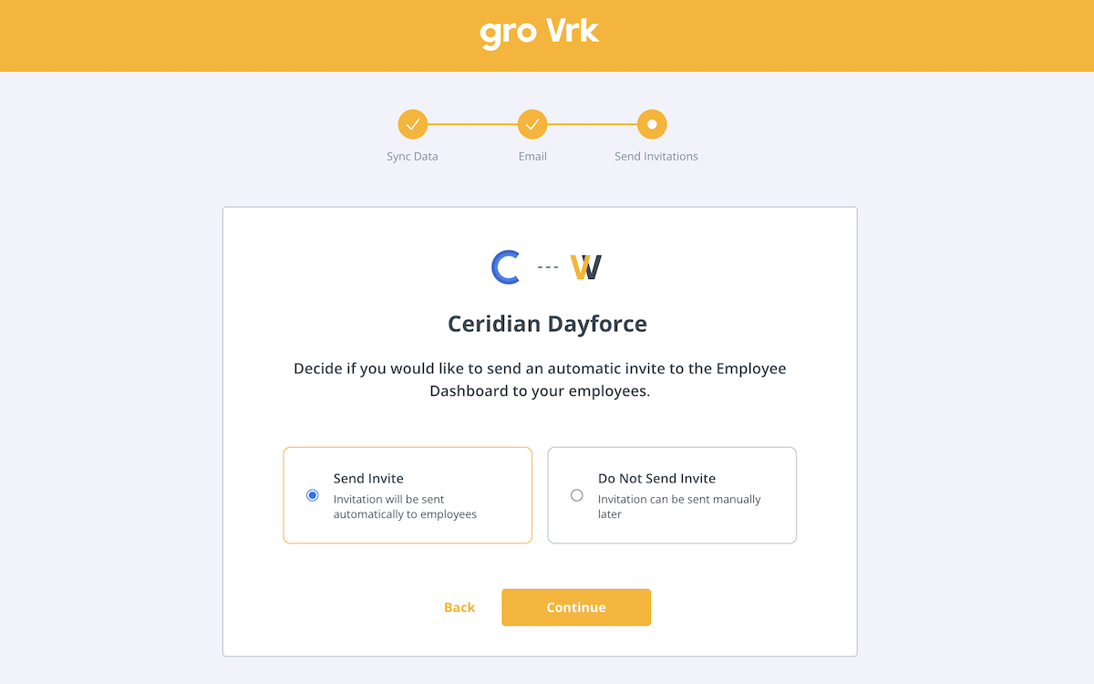Select the Do Not Send Invite radio
This screenshot has width=1094, height=684.
(577, 495)
